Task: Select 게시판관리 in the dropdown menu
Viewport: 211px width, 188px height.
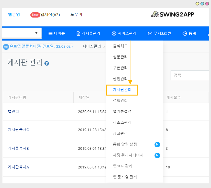Action: 122,90
